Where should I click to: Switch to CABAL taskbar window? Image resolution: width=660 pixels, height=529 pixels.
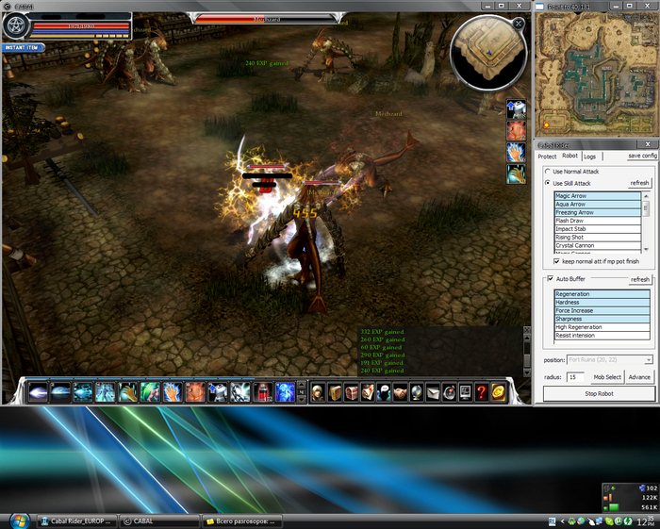point(159,521)
